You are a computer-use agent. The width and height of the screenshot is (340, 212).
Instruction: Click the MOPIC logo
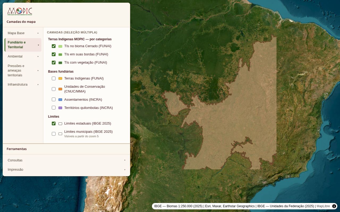pyautogui.click(x=20, y=11)
